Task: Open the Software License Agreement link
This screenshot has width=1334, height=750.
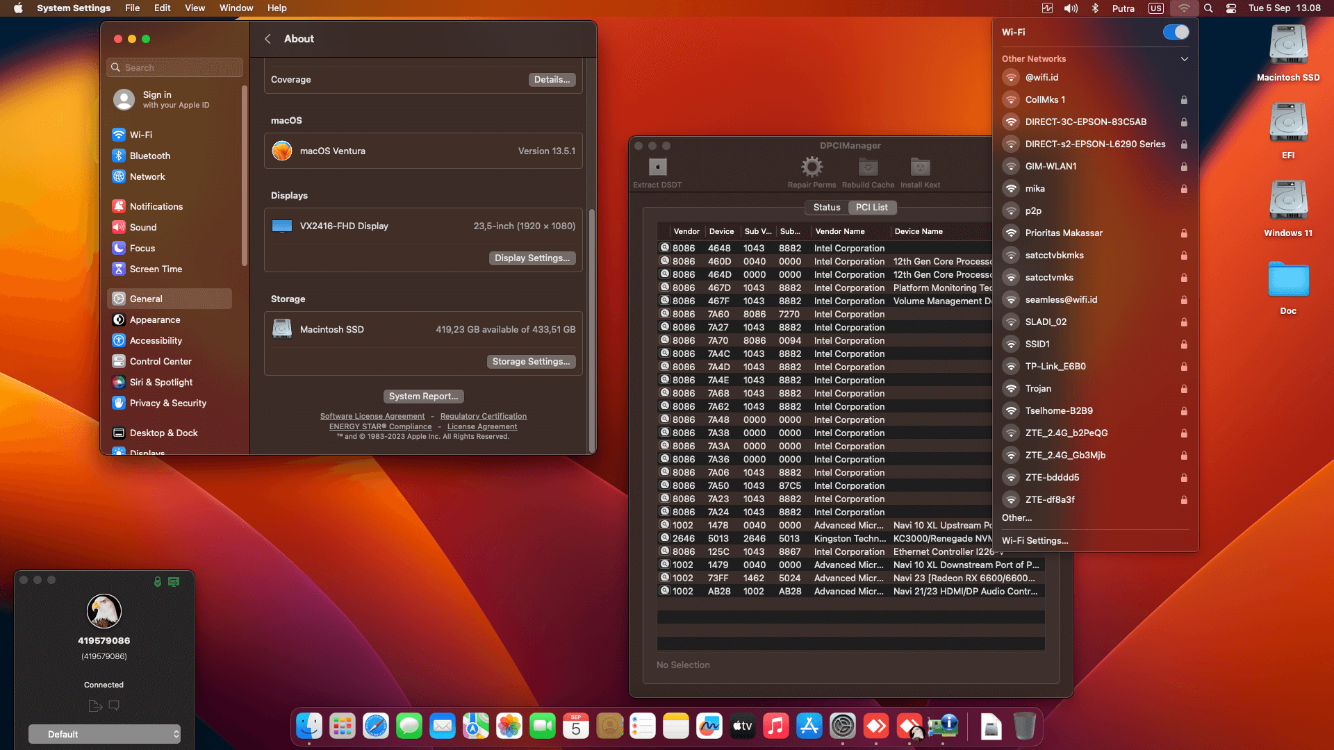Action: [372, 416]
